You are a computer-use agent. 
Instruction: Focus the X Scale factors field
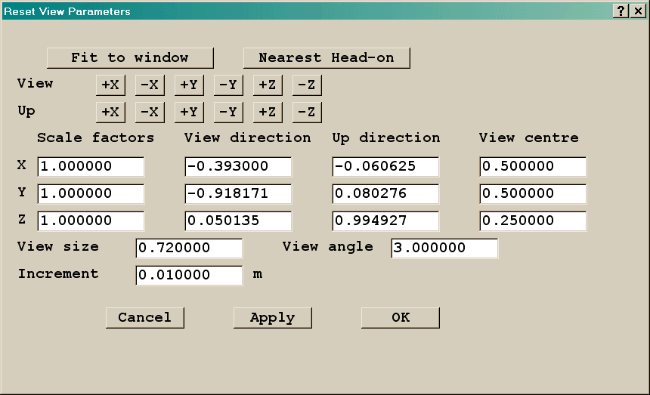coord(91,166)
